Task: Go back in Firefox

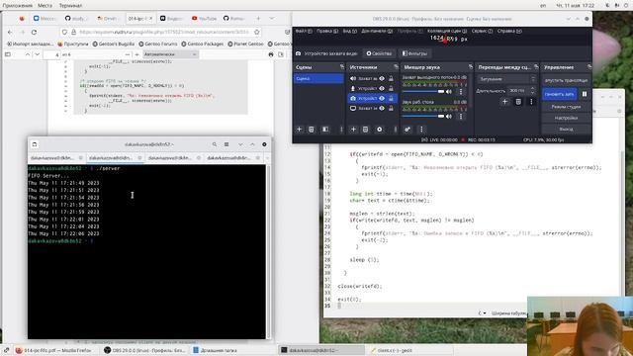Action: click(x=10, y=32)
